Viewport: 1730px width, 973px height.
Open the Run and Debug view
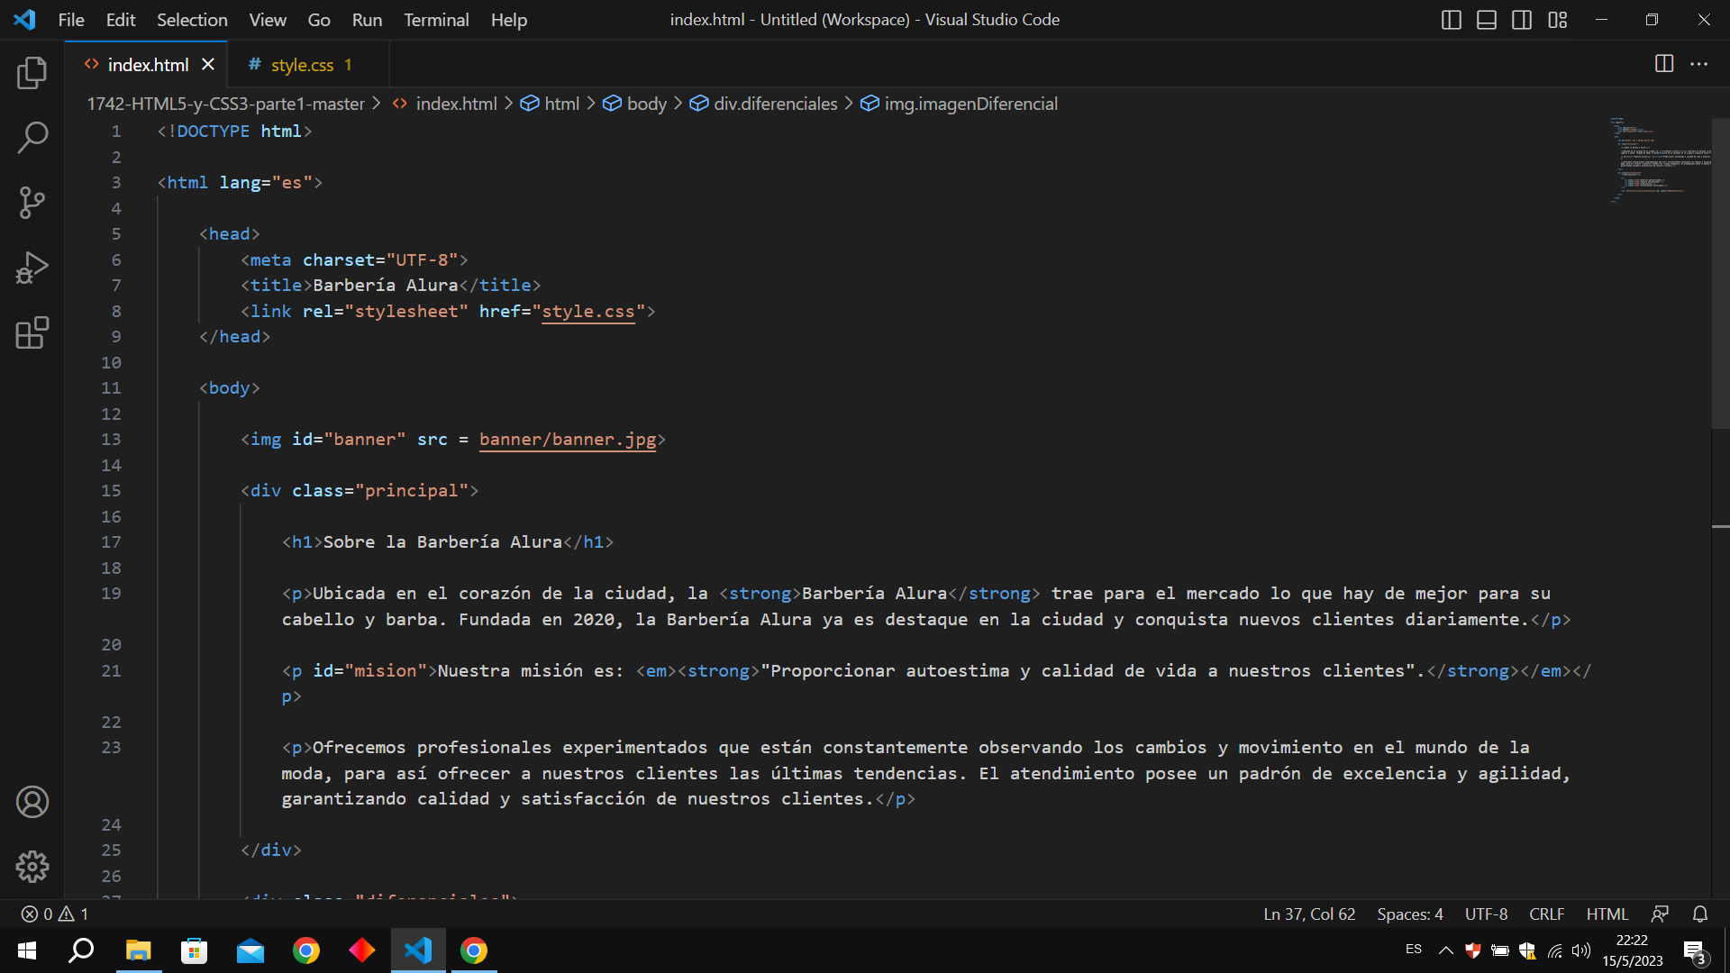click(32, 268)
